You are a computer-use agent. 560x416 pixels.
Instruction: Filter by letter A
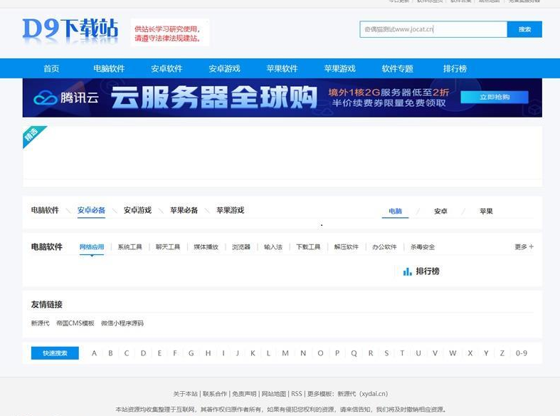tap(95, 353)
